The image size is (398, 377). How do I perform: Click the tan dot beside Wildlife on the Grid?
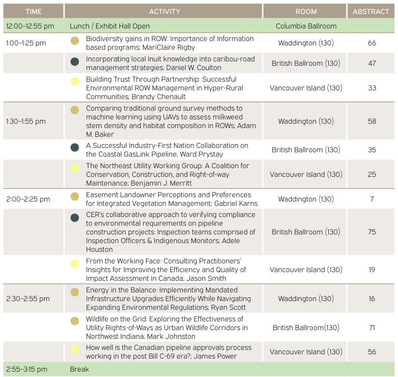75,321
